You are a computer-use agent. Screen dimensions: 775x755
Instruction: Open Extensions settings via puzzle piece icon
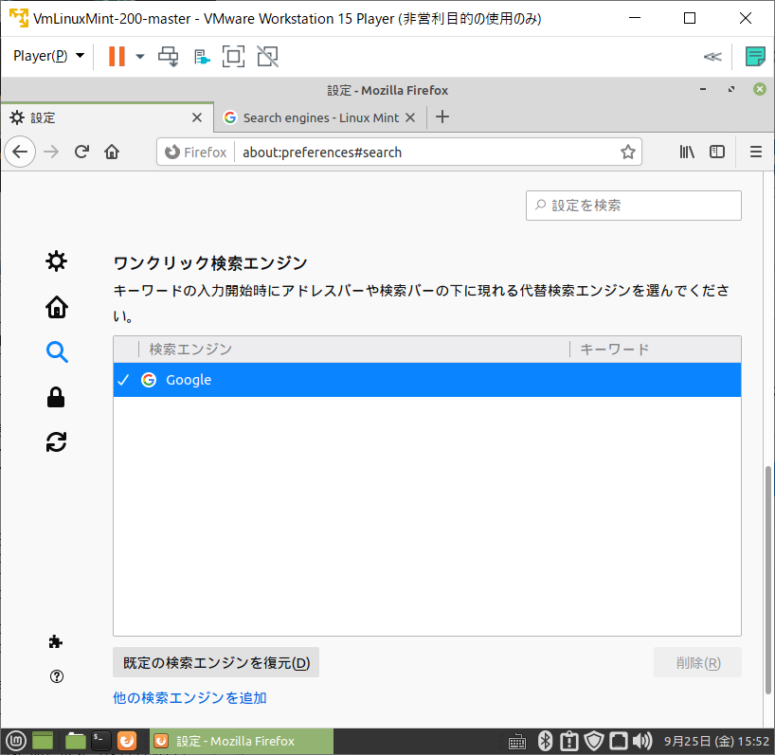pyautogui.click(x=56, y=642)
